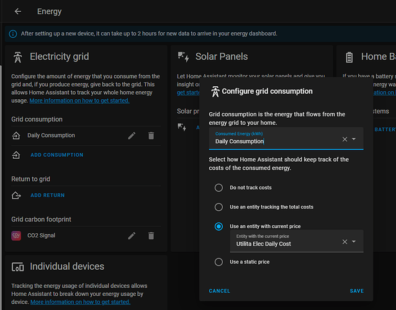
Task: Open the Consumed Energy dropdown arrow
Action: pos(354,139)
